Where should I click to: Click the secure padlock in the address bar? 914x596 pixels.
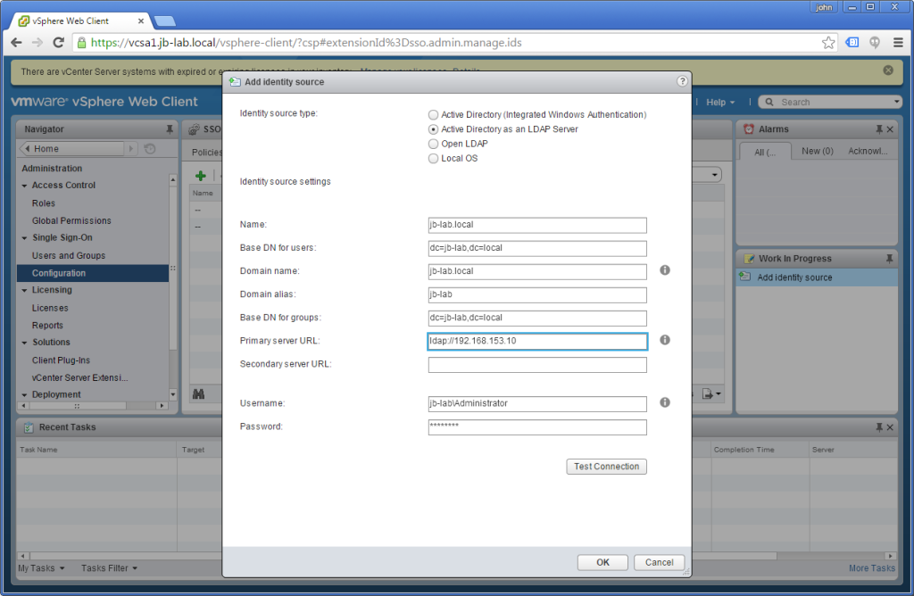[81, 43]
